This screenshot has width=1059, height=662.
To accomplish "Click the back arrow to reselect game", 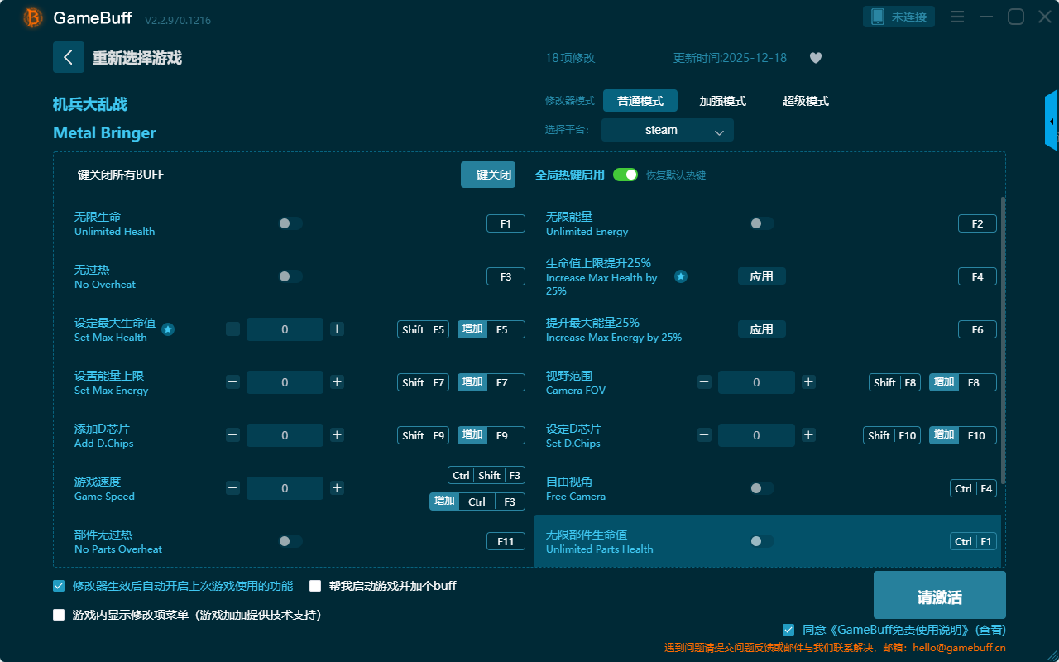I will 68,57.
